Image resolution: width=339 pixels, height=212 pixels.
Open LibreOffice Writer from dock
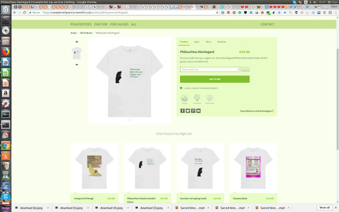pyautogui.click(x=6, y=62)
